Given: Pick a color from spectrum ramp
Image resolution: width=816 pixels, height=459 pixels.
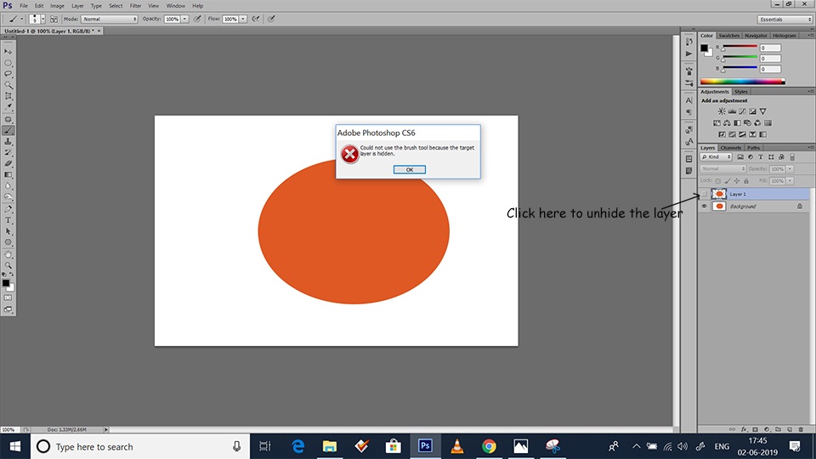Looking at the screenshot, I should coord(742,82).
